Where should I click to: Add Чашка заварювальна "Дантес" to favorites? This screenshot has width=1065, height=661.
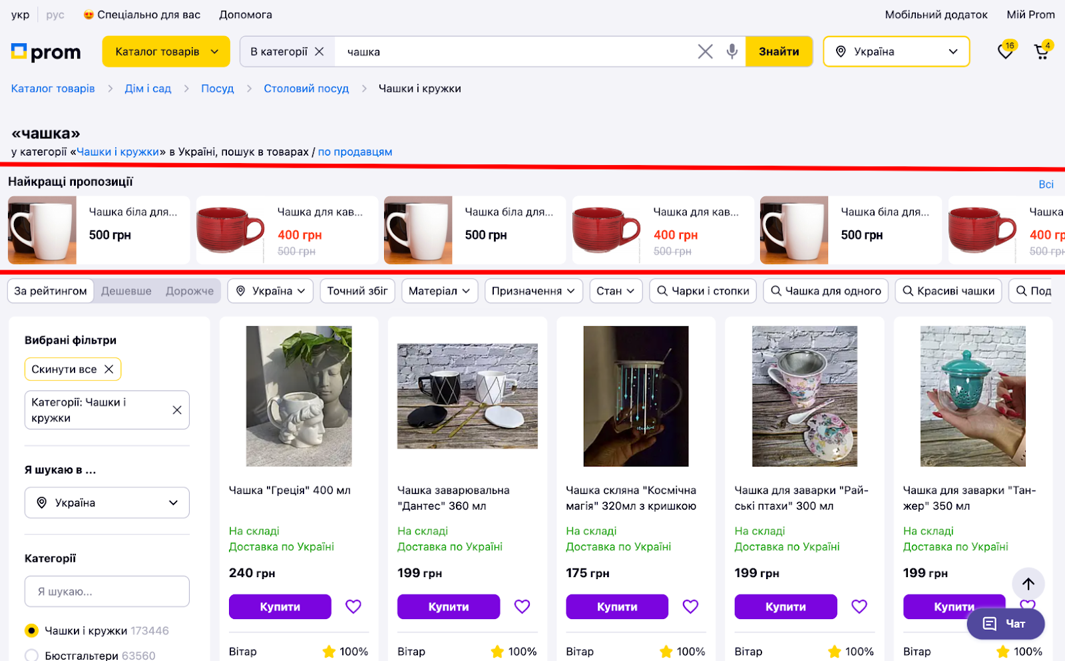(x=522, y=606)
